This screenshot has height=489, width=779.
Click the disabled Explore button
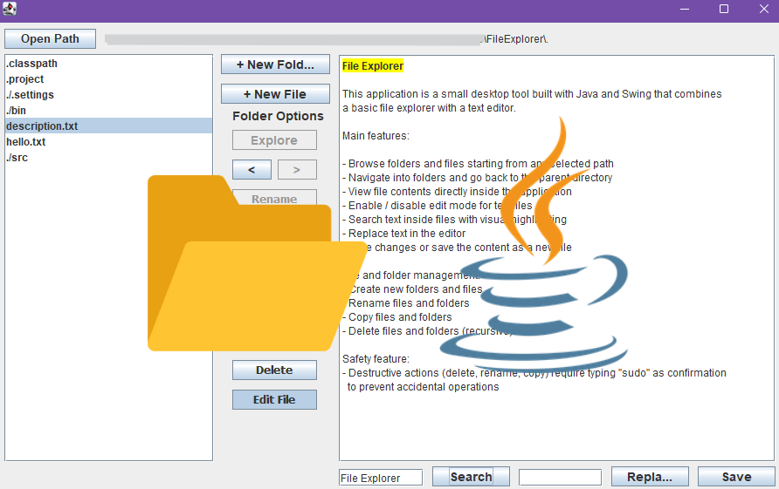(274, 140)
